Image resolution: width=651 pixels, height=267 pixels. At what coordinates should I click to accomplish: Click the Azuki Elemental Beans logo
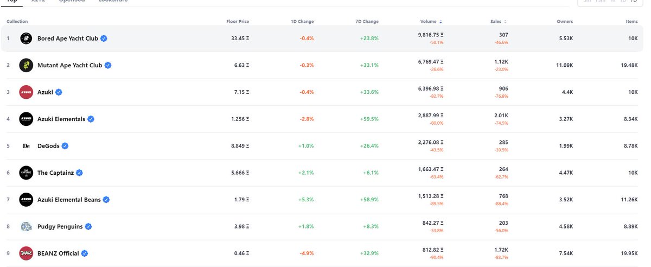[x=26, y=200]
